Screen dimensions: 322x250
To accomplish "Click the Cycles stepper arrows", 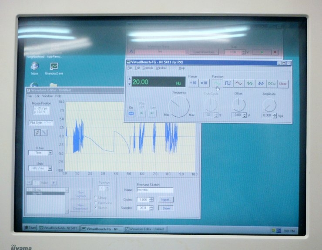I will coord(151,199).
